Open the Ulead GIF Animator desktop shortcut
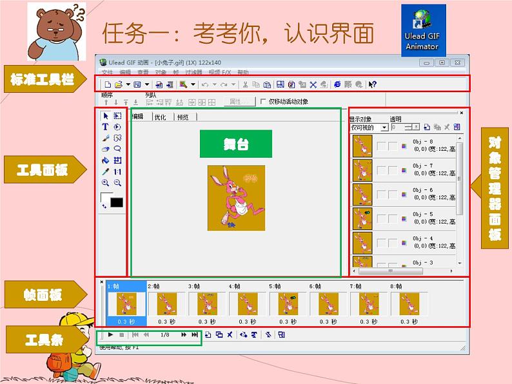 424,30
